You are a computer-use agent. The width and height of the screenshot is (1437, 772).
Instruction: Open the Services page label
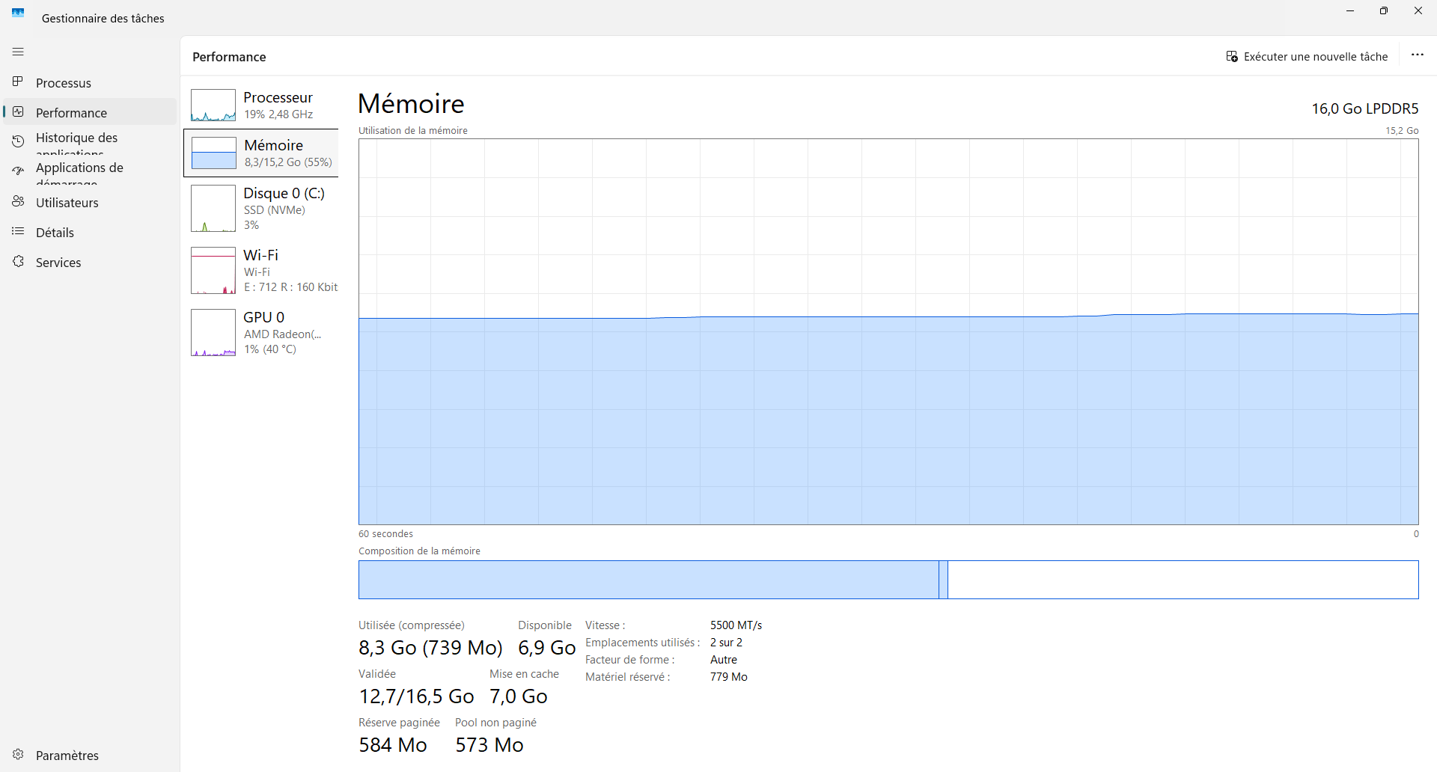(58, 263)
